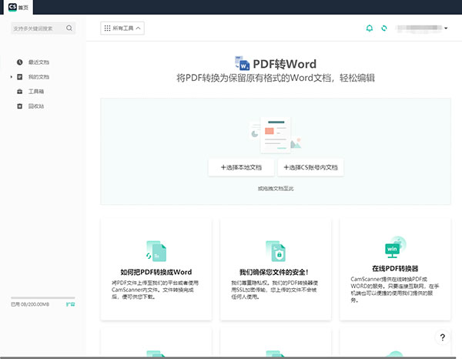
Task: Click the 最近文档 clock icon
Action: tap(19, 62)
